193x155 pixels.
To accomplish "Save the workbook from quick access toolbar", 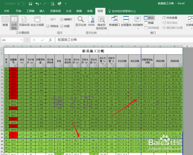I will (30, 4).
